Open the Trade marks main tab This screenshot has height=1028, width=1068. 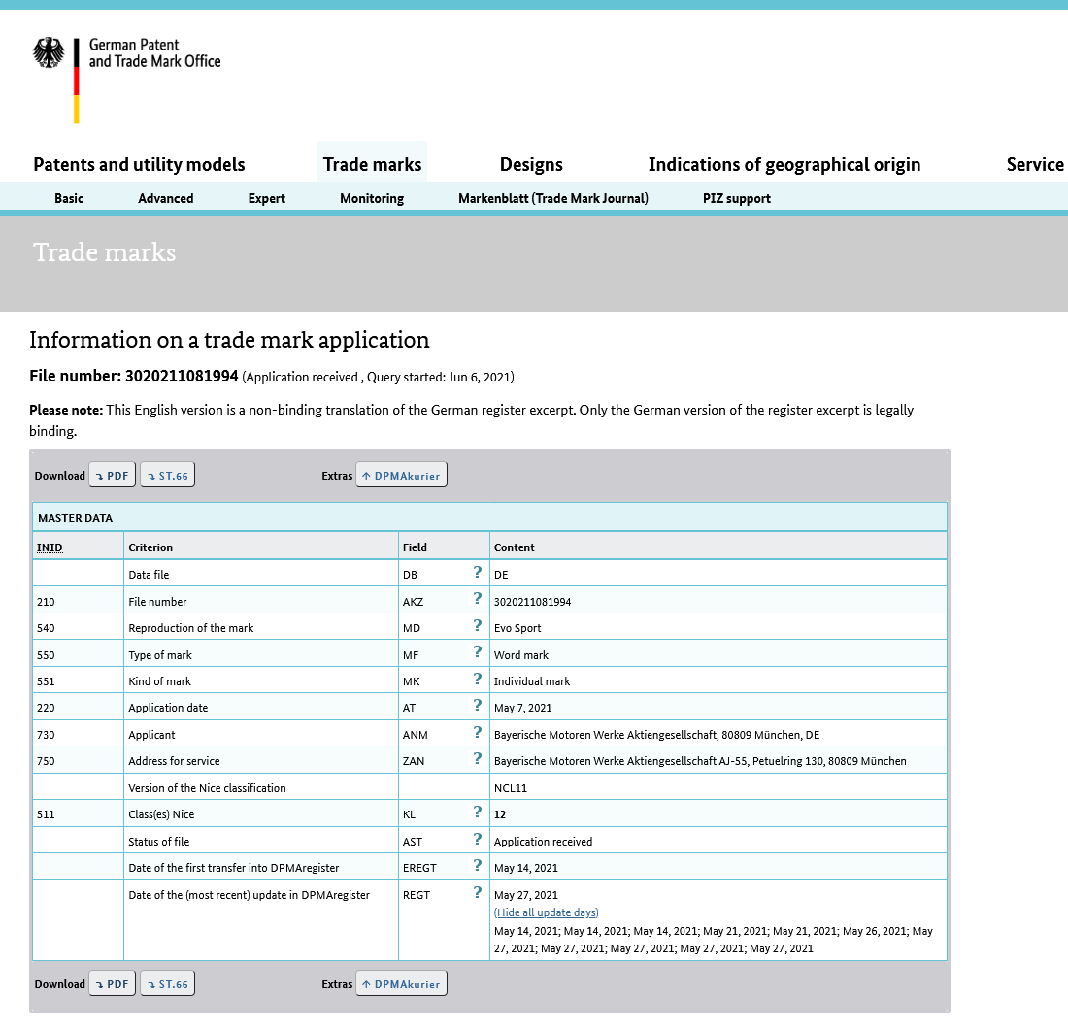[x=372, y=164]
